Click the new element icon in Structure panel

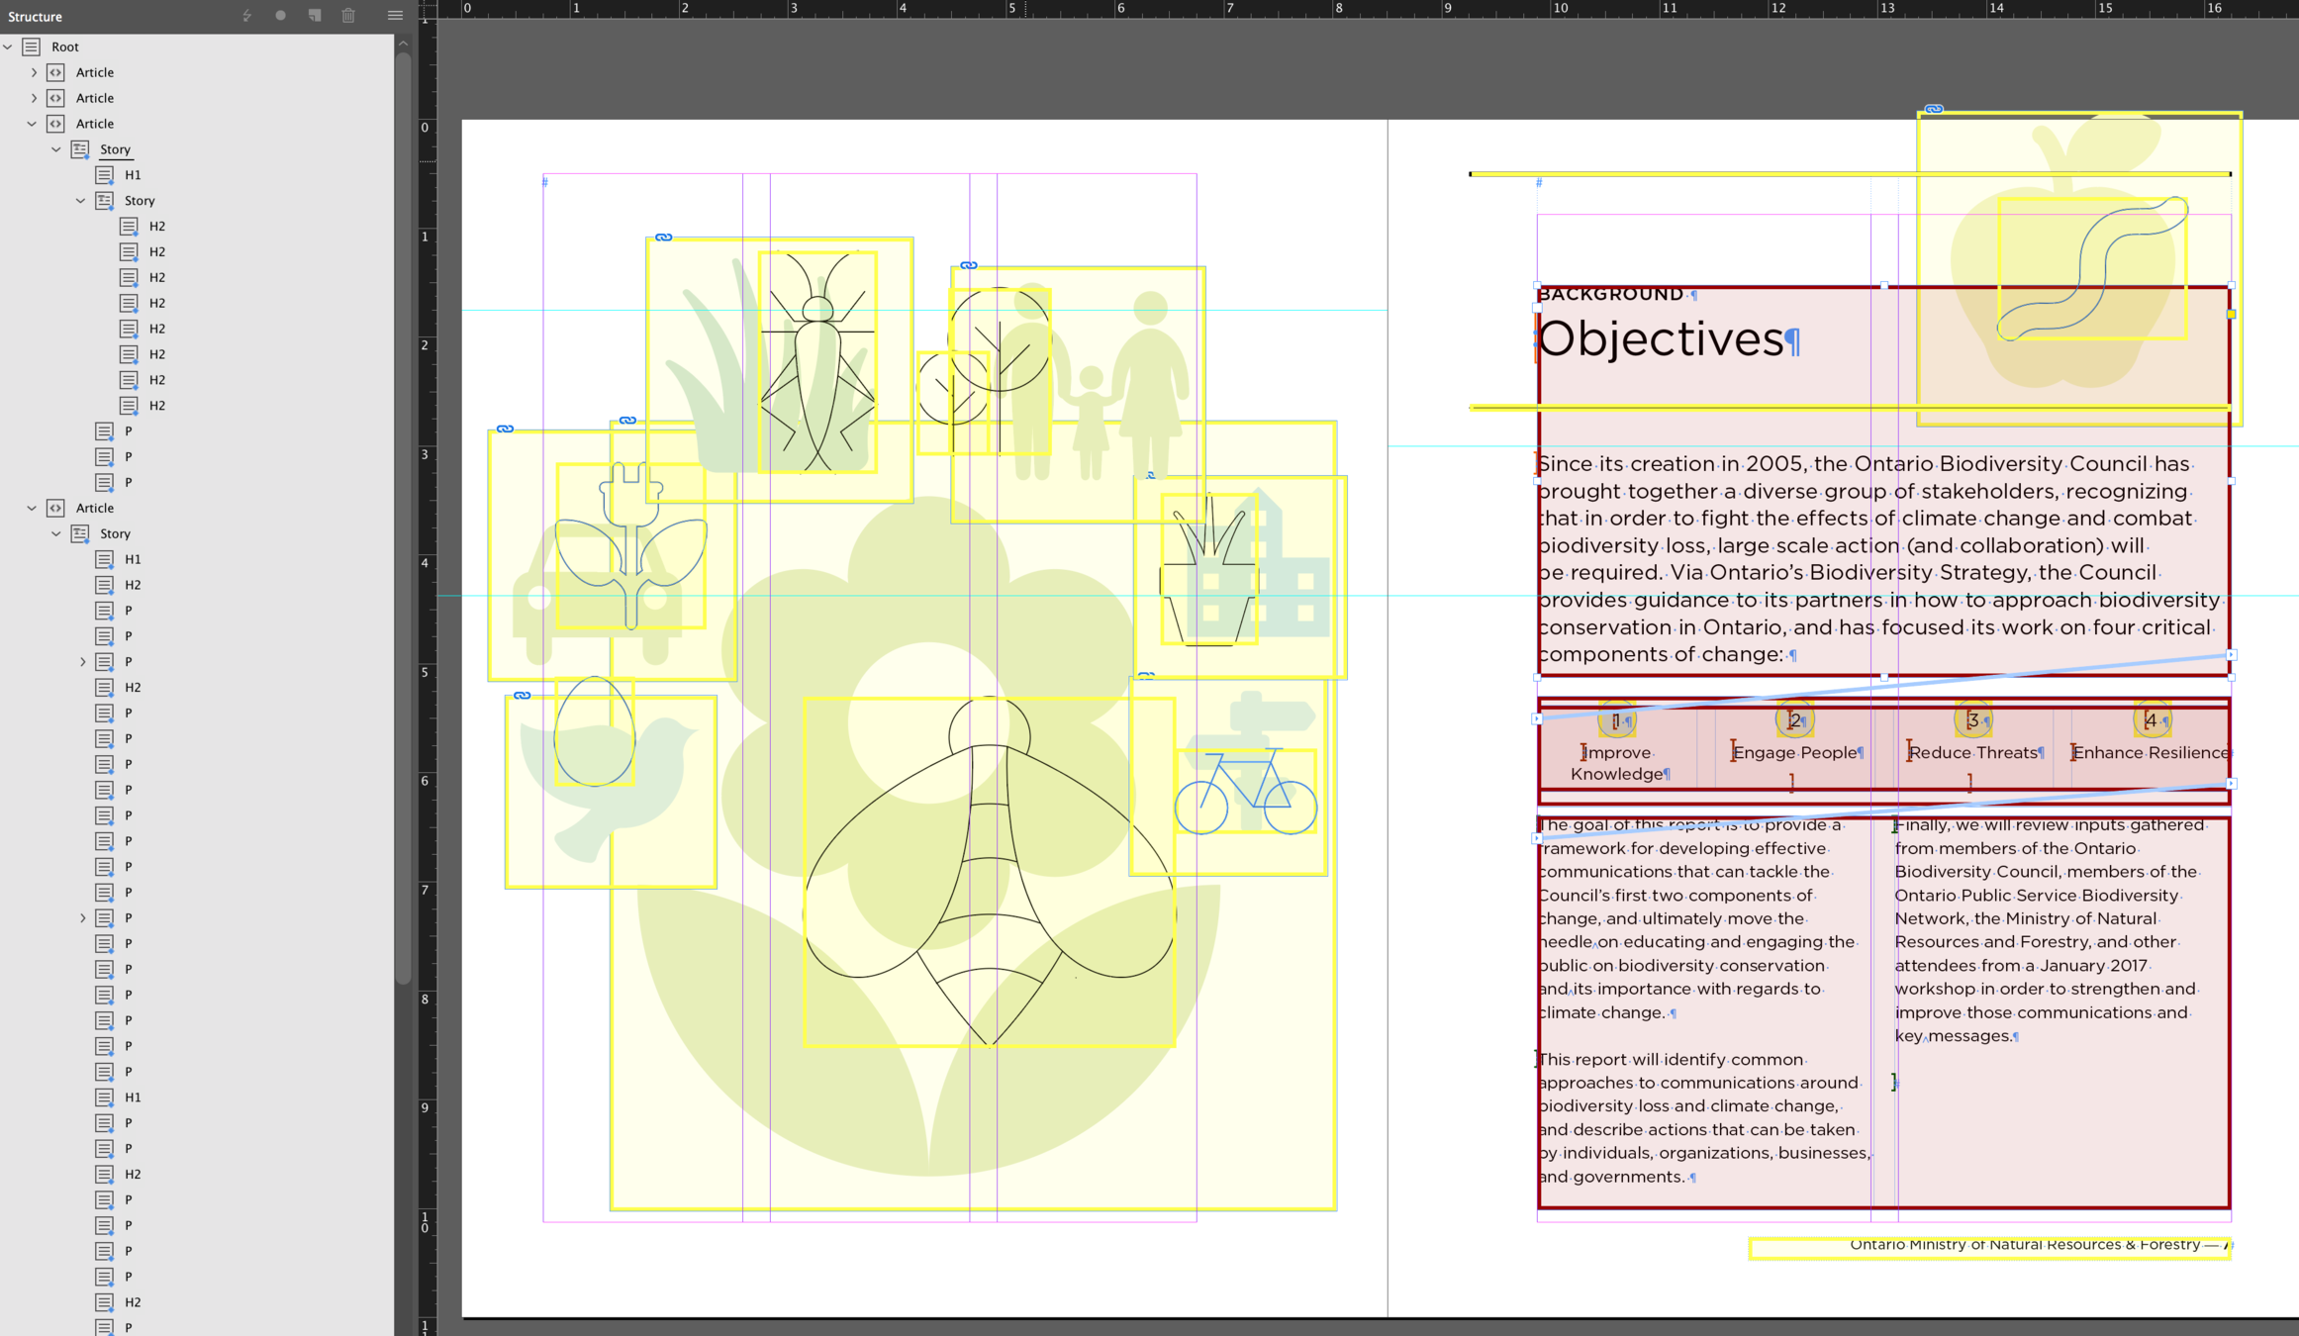(315, 16)
